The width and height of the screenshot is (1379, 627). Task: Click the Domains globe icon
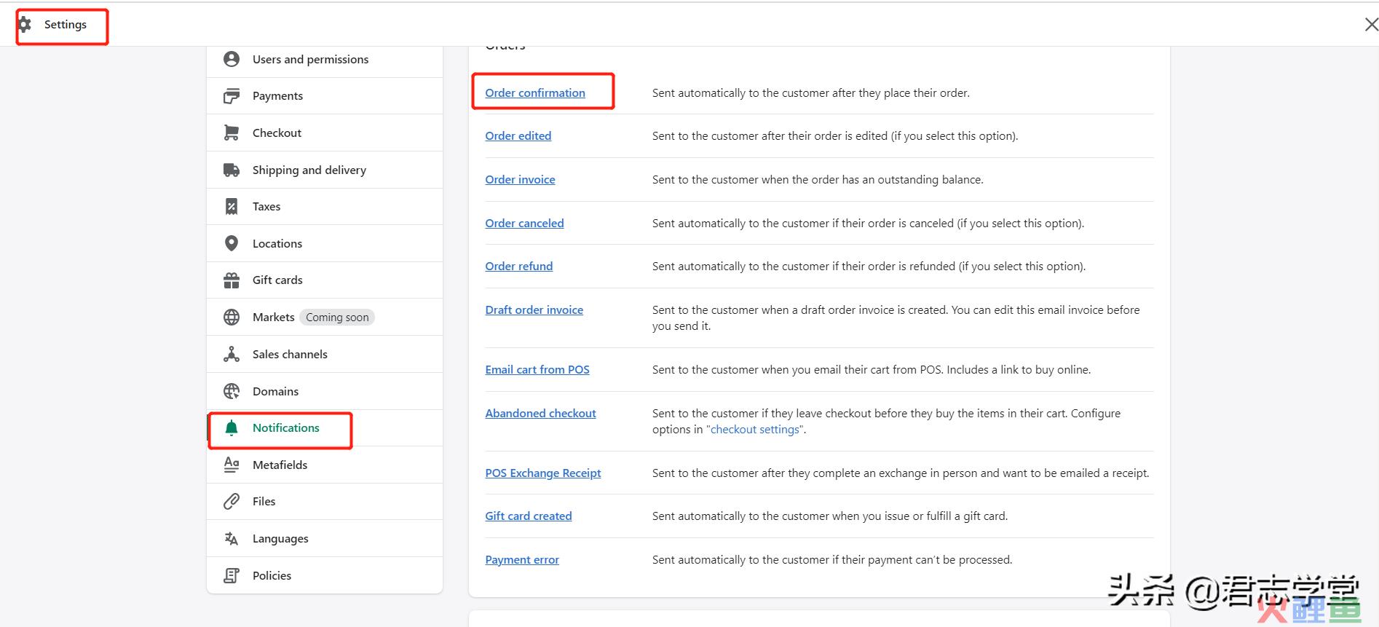tap(232, 391)
